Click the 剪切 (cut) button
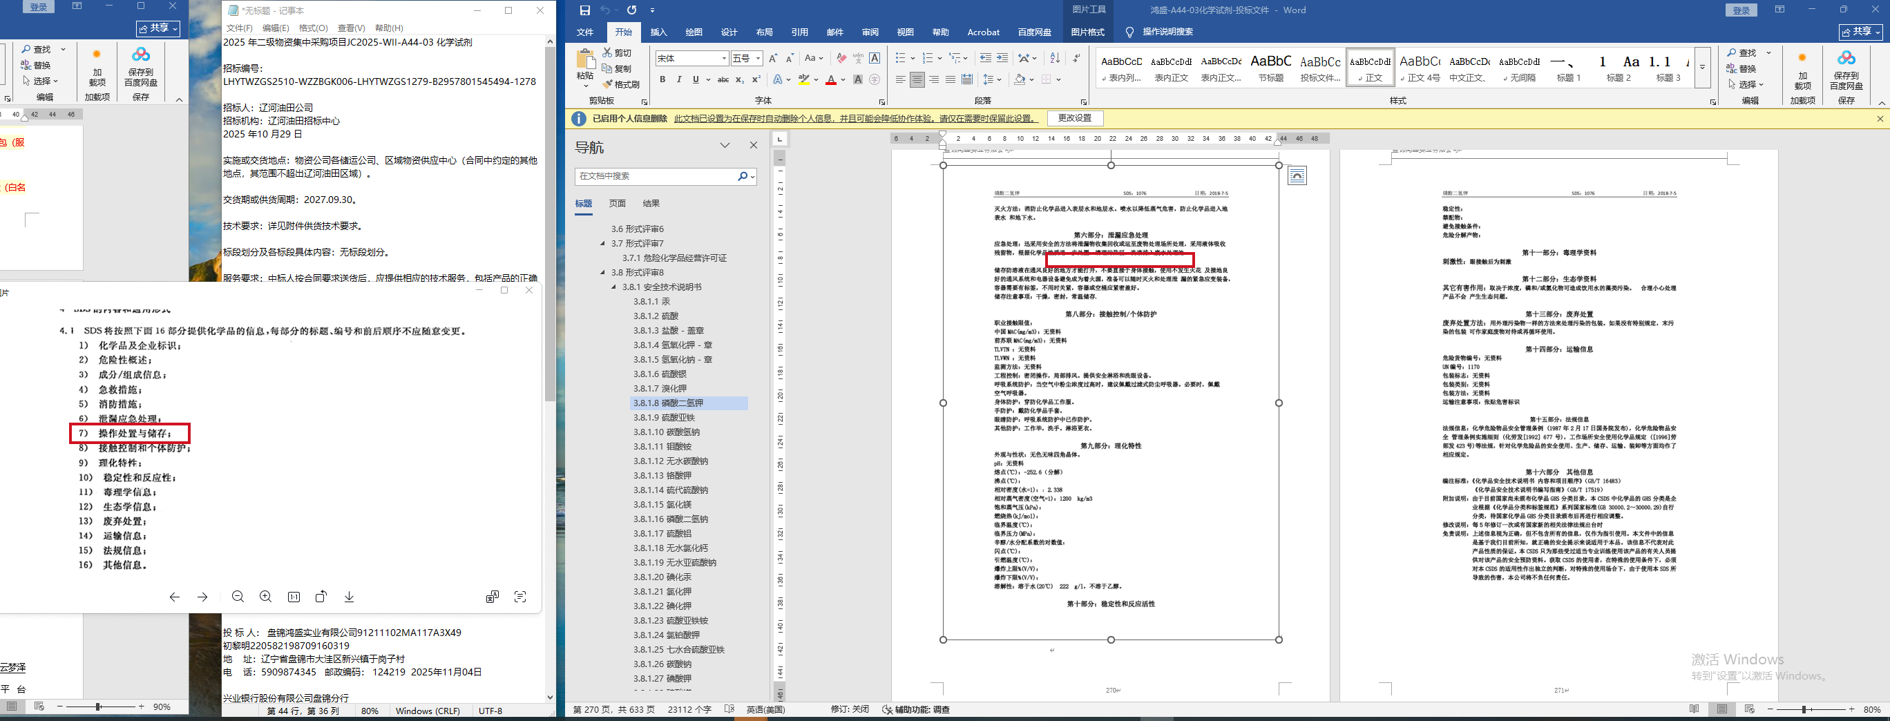This screenshot has height=721, width=1890. coord(616,52)
